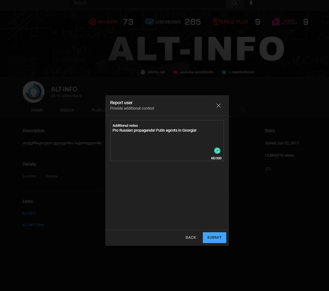This screenshot has width=329, height=291.
Task: Click the STEREO PLUS logo in banner
Action: pyautogui.click(x=231, y=22)
